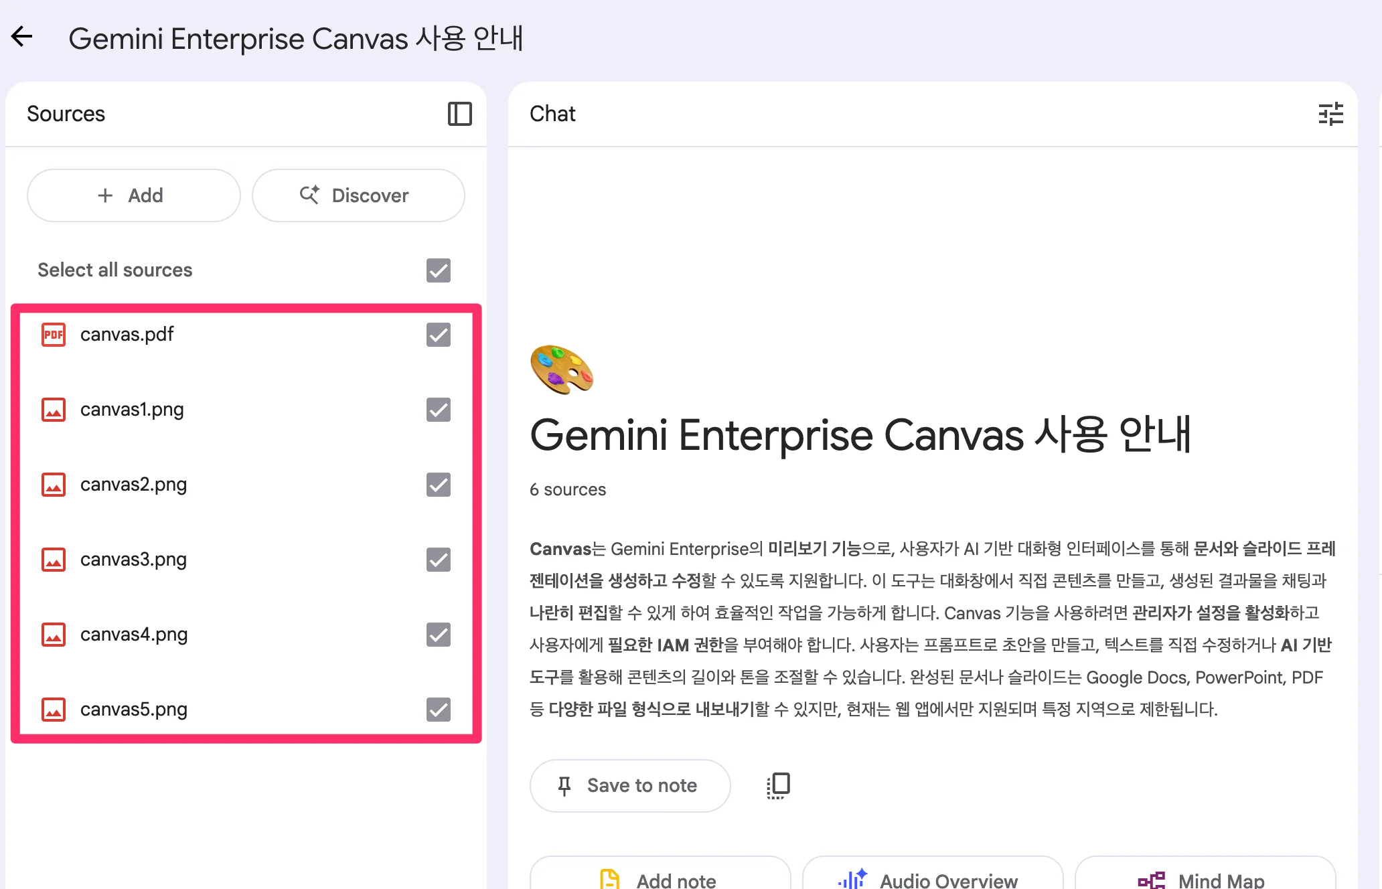Open the canvas3.png source
The width and height of the screenshot is (1382, 889).
pos(133,560)
